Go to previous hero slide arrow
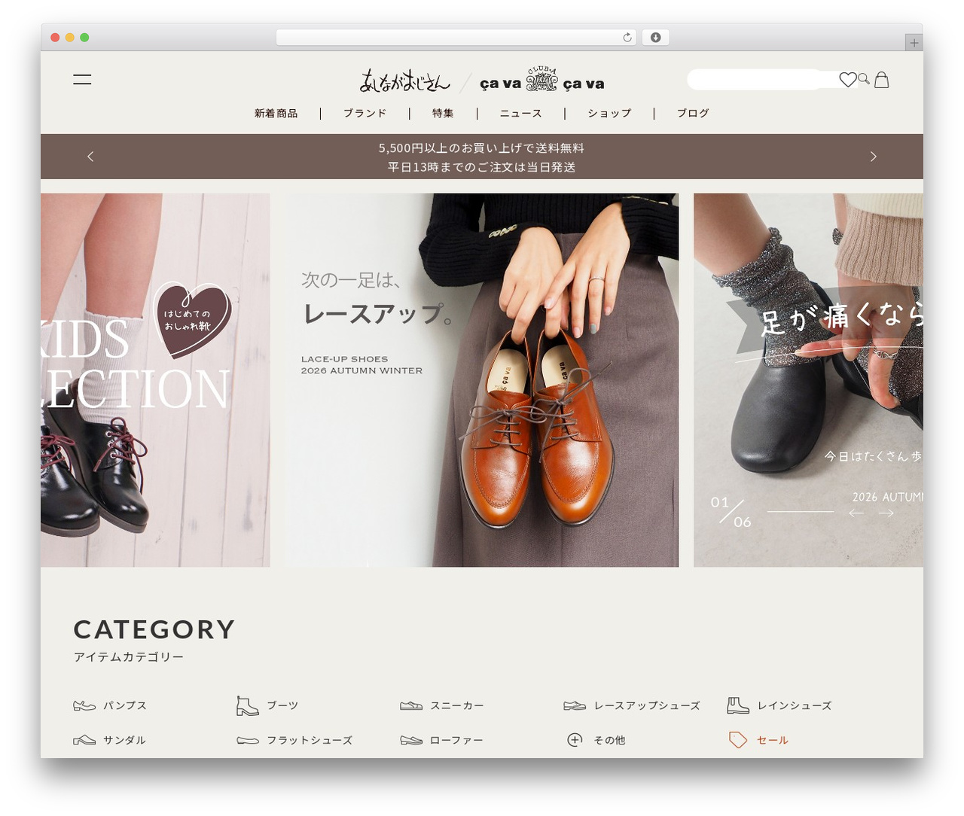The image size is (964, 816). tap(856, 513)
